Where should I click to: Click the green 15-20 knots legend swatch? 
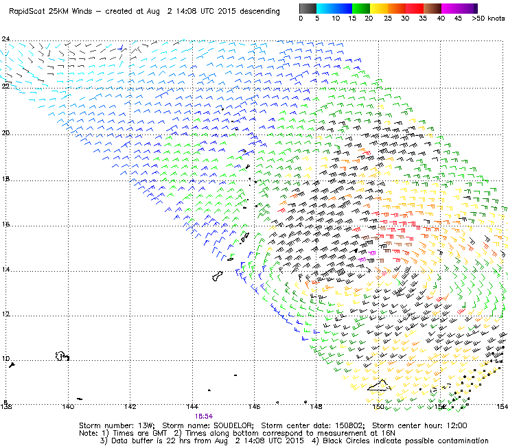[x=361, y=8]
